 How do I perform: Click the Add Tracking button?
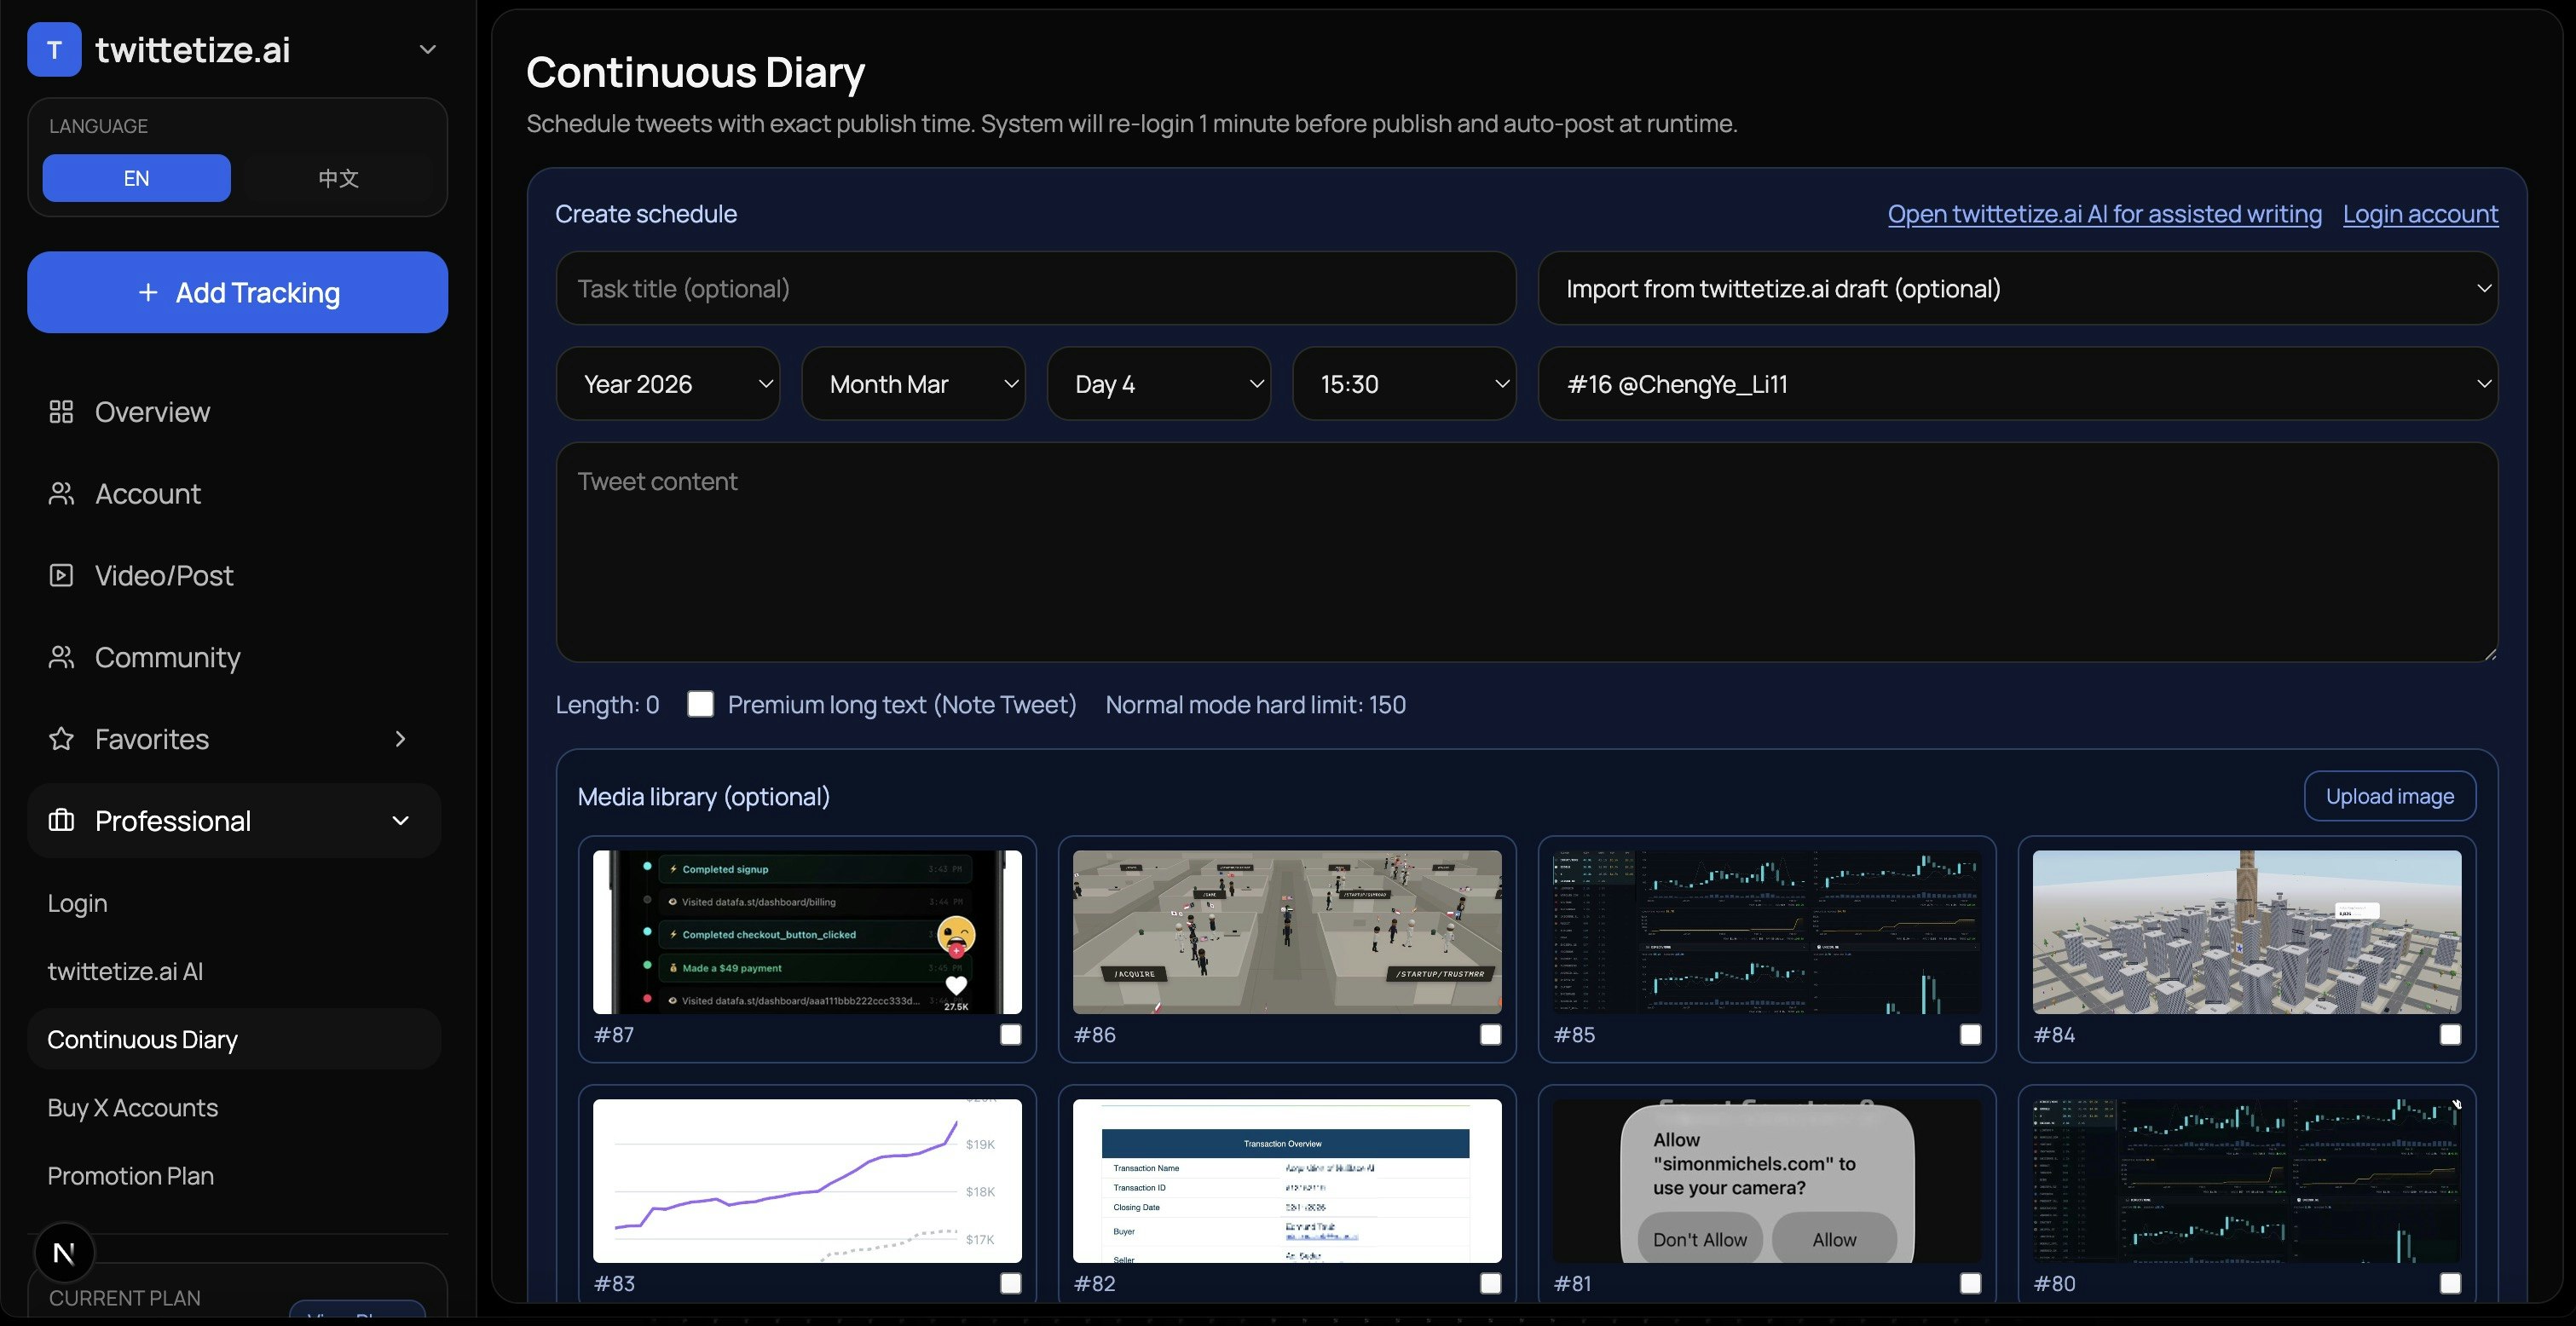(237, 292)
